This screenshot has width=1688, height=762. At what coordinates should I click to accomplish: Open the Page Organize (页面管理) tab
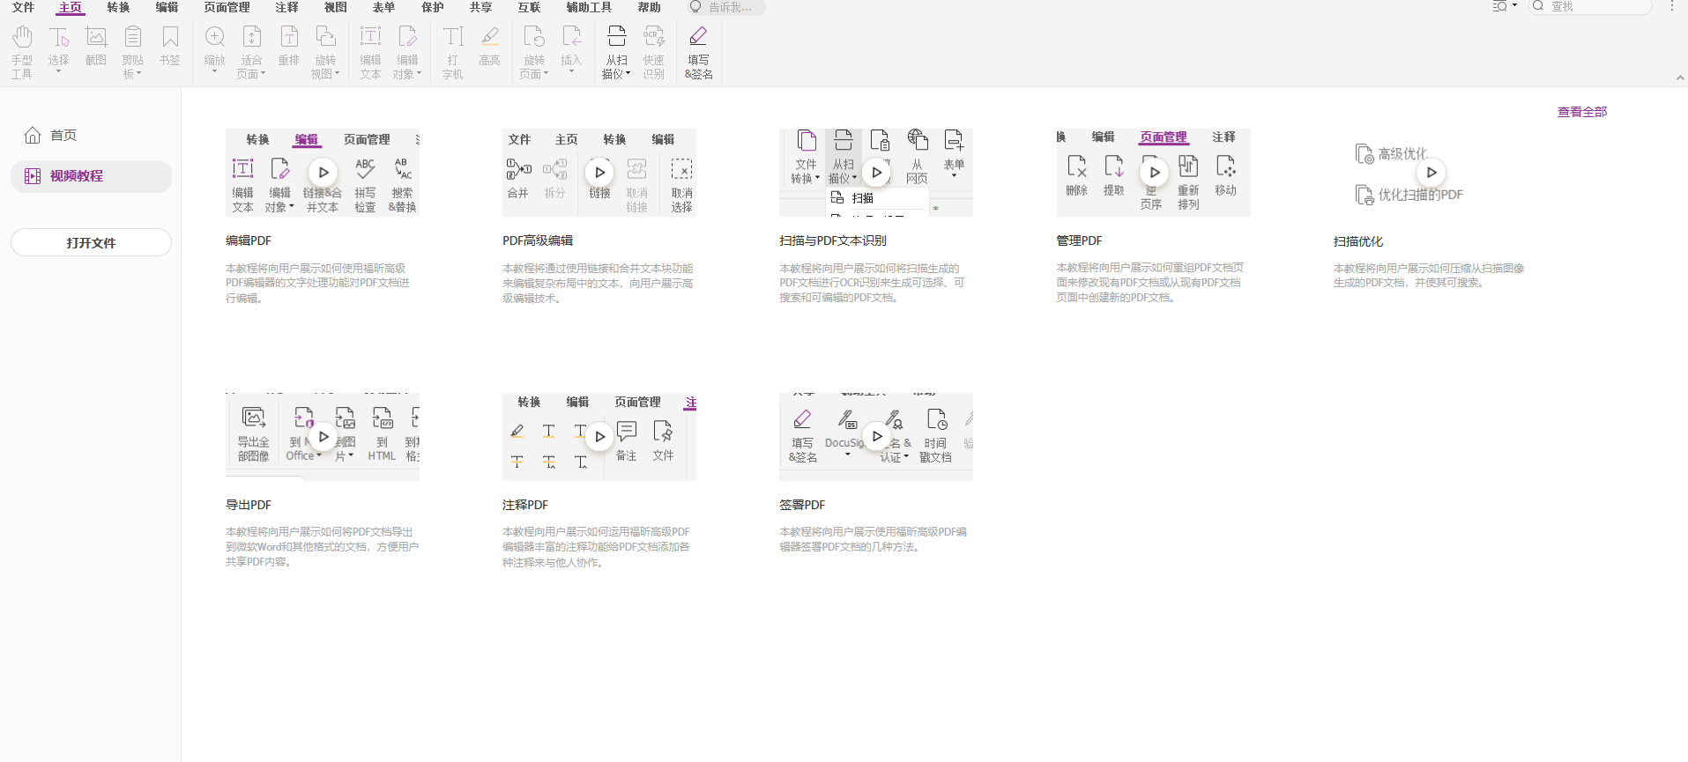pos(227,7)
